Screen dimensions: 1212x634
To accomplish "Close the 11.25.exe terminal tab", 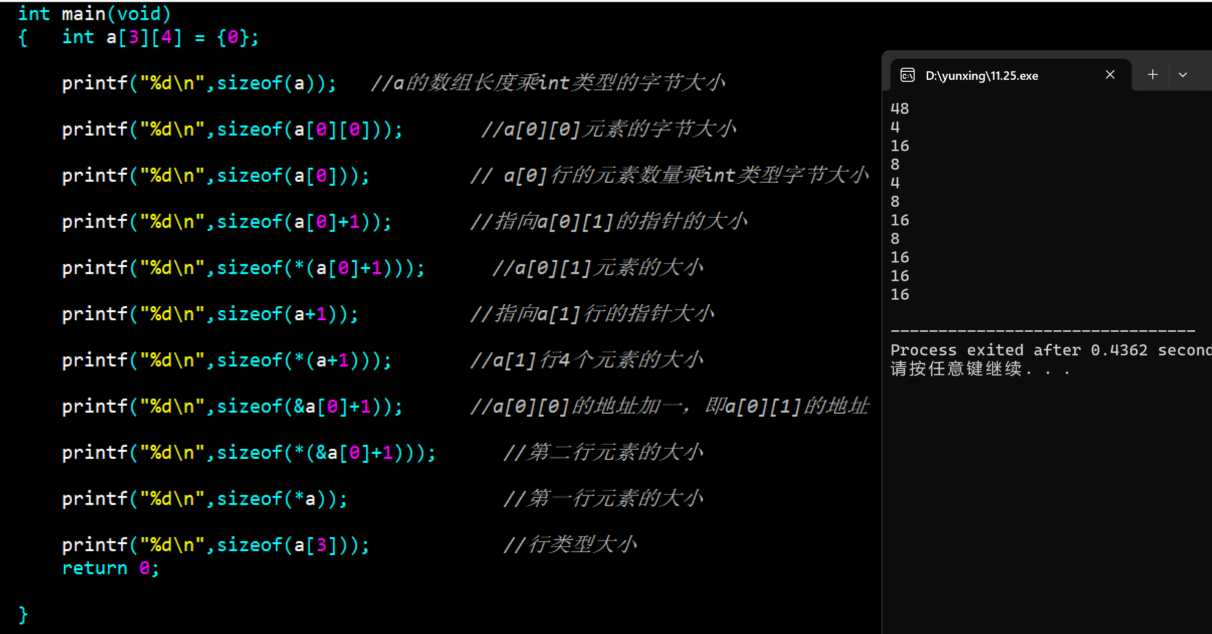I will [x=1109, y=74].
